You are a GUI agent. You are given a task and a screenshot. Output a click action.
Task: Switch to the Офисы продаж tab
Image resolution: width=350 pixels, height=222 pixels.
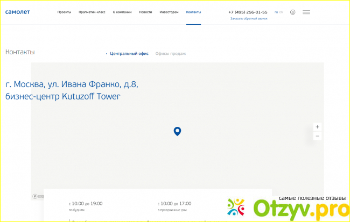tap(171, 54)
